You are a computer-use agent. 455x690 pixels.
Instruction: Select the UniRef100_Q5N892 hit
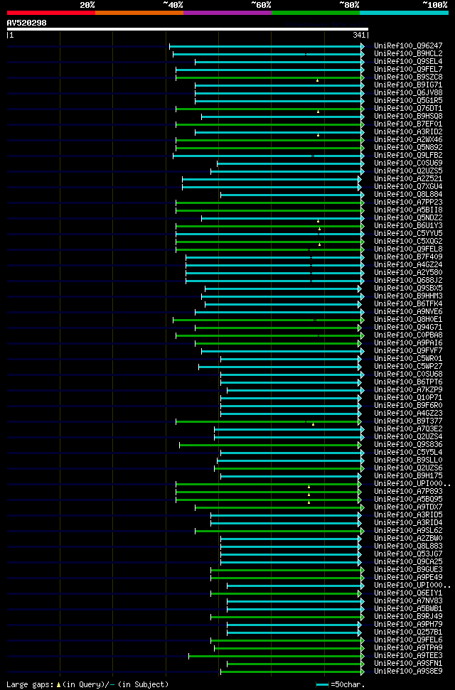[408, 148]
